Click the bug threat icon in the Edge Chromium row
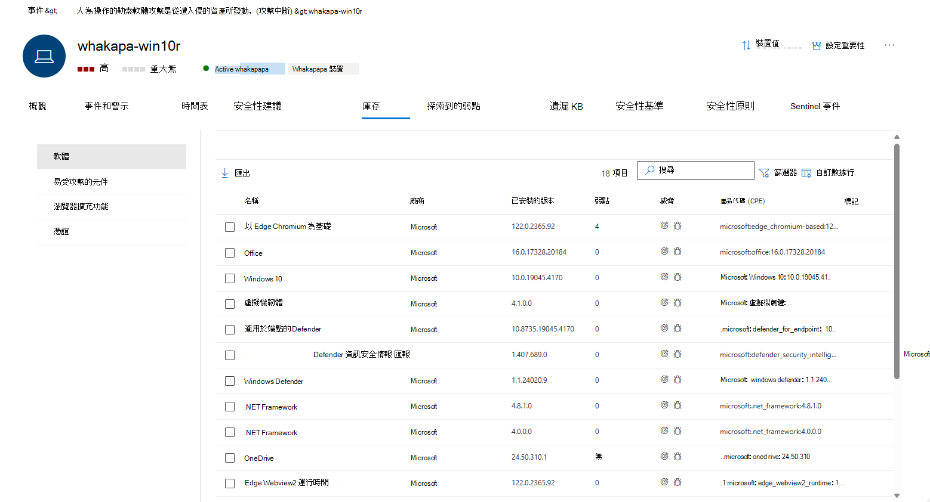The image size is (930, 502). coord(678,226)
